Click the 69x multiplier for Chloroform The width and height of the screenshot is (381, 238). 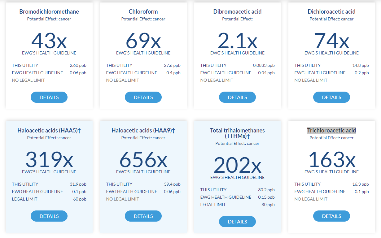pos(143,41)
